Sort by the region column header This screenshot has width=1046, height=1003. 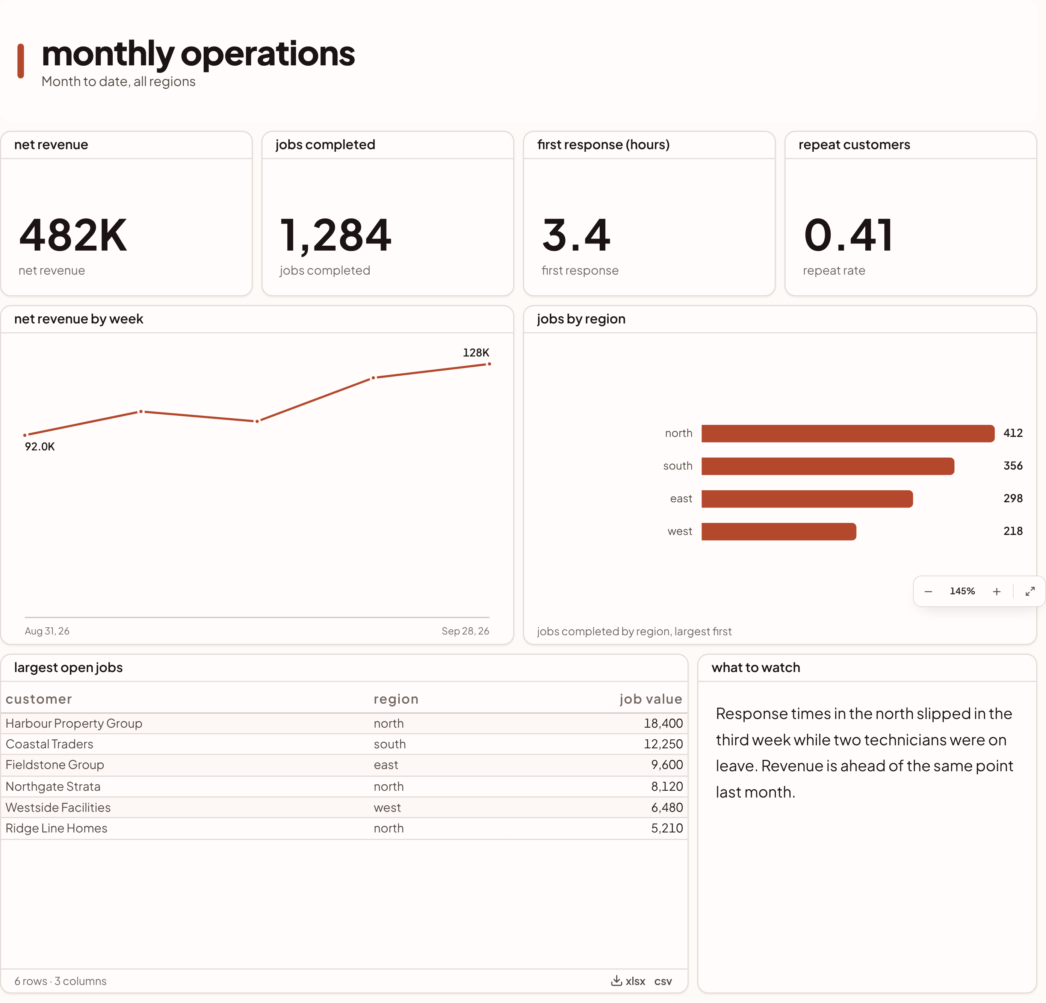pyautogui.click(x=396, y=699)
